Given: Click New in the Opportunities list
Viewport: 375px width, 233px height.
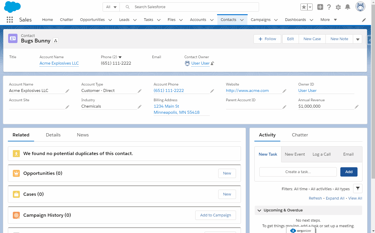Looking at the screenshot, I should coord(227,173).
